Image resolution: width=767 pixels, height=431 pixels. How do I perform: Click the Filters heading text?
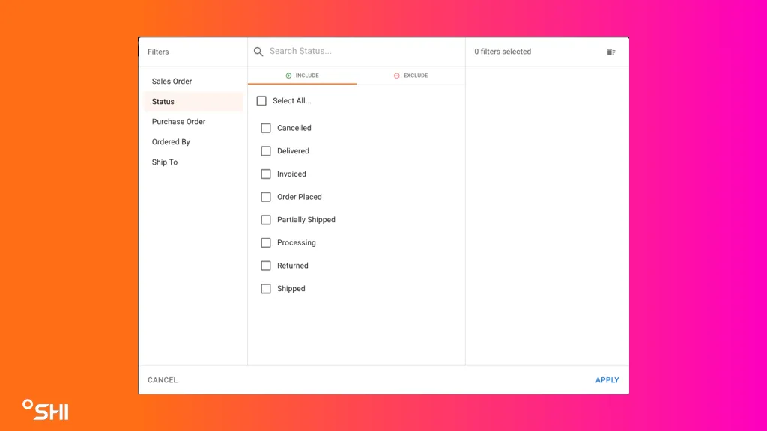158,52
